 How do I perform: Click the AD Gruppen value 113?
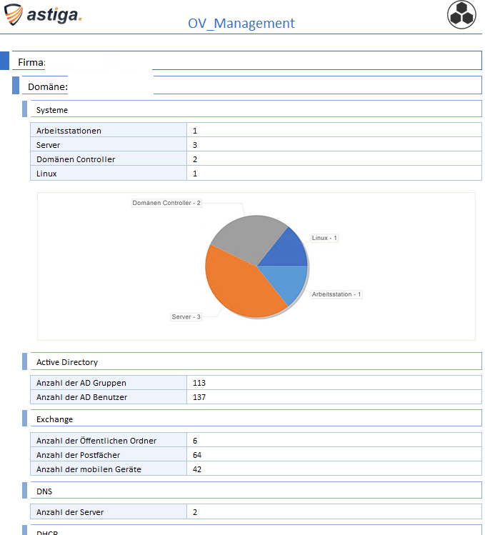[199, 383]
